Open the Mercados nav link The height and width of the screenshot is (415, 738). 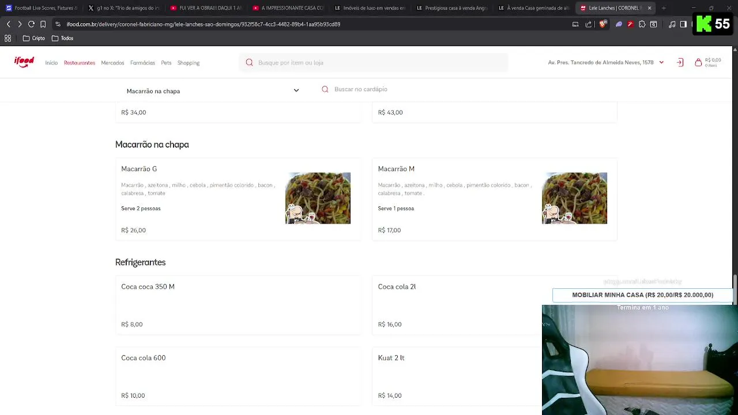point(112,63)
